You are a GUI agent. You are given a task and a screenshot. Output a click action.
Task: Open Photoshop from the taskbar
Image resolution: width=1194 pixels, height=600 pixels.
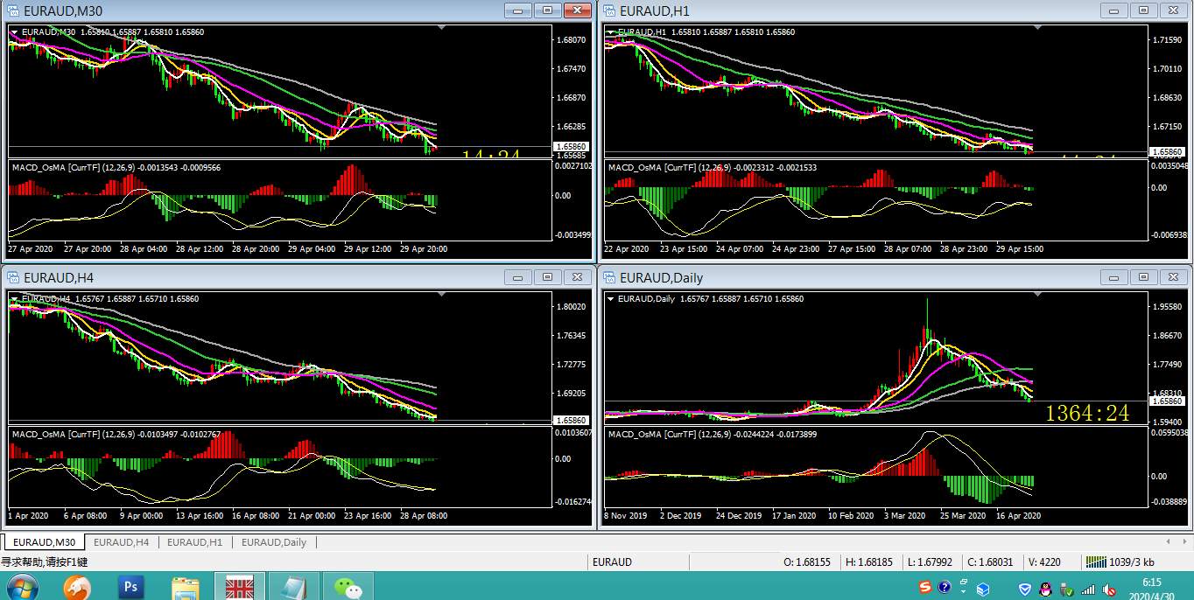click(x=130, y=587)
